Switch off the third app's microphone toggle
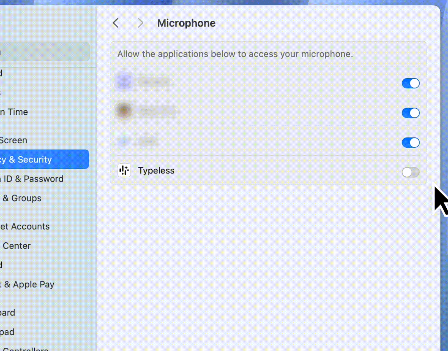The image size is (448, 351). tap(410, 143)
